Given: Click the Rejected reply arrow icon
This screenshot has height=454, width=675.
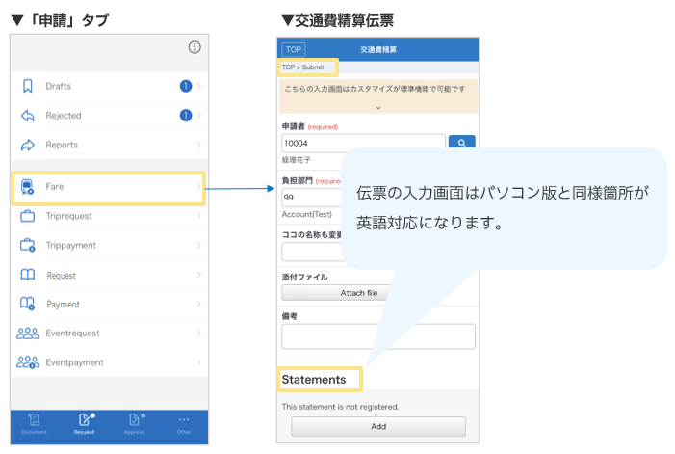Looking at the screenshot, I should tap(28, 116).
